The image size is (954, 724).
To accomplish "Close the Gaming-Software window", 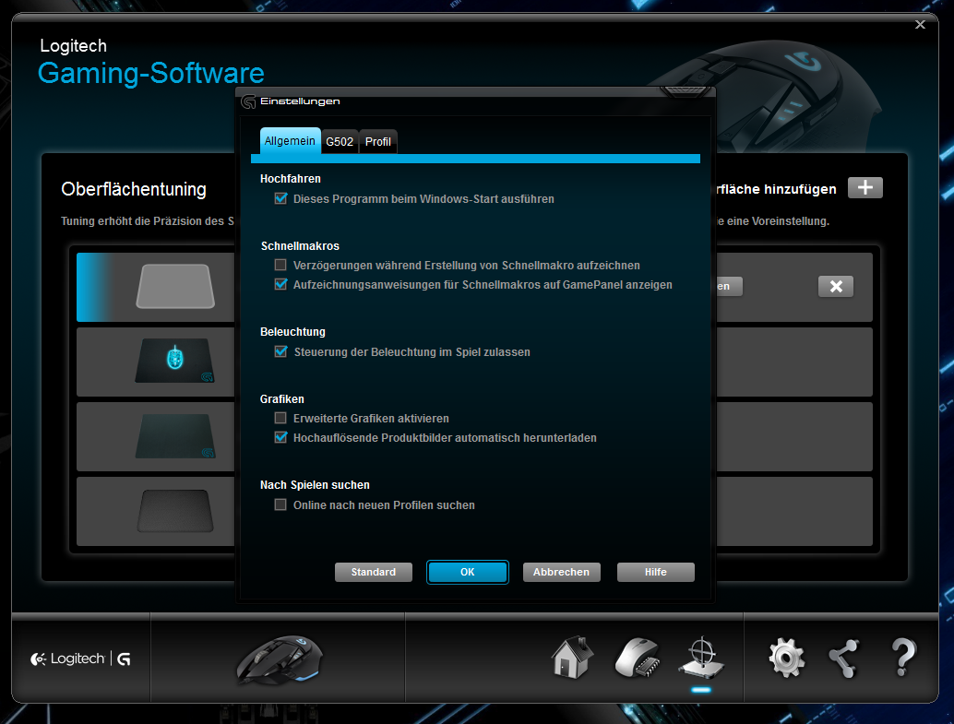I will (x=920, y=24).
